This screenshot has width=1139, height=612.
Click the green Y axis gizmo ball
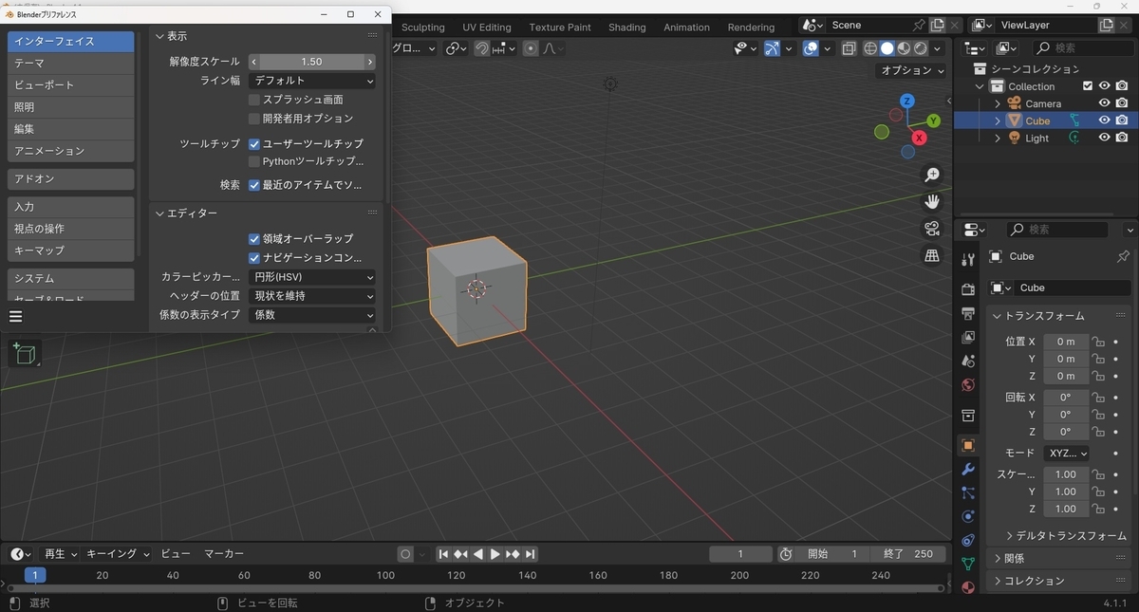click(x=934, y=121)
